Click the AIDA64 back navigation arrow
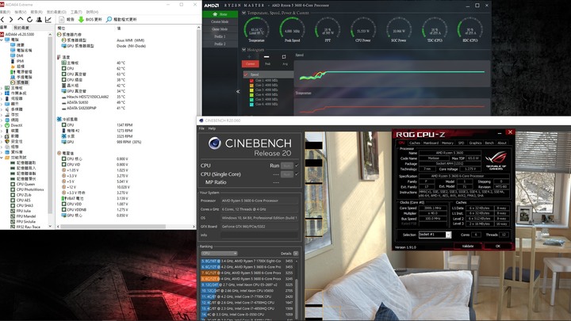 pos(2,20)
